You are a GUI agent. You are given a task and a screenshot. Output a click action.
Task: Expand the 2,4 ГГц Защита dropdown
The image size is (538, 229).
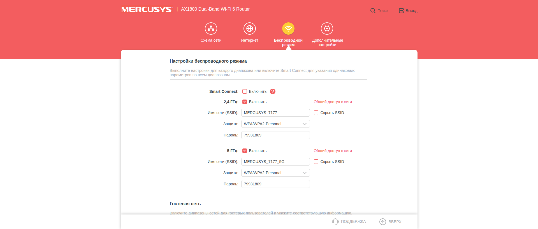[275, 124]
